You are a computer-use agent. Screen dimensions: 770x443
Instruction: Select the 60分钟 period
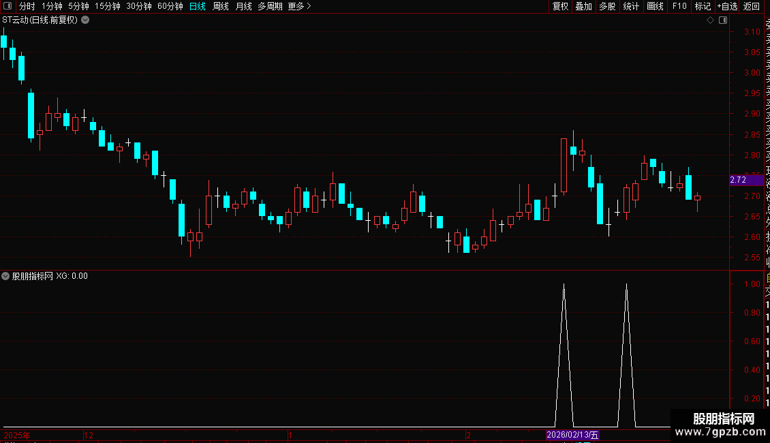tap(170, 6)
